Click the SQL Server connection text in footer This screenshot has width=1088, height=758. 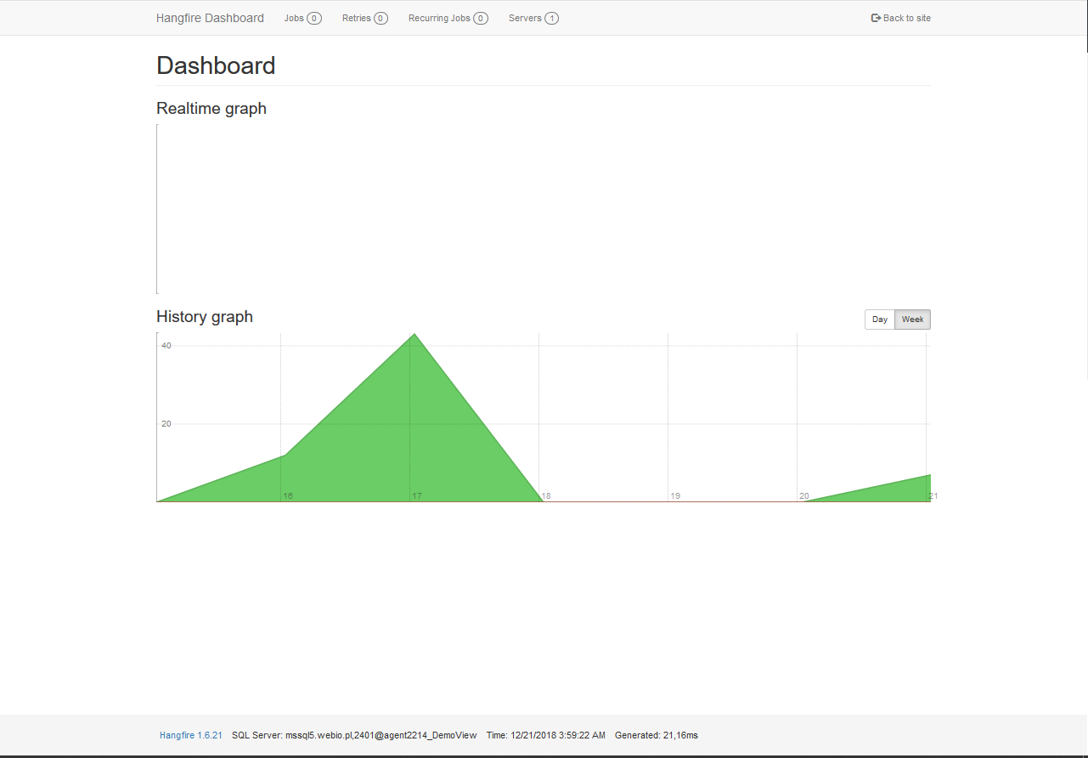click(354, 735)
